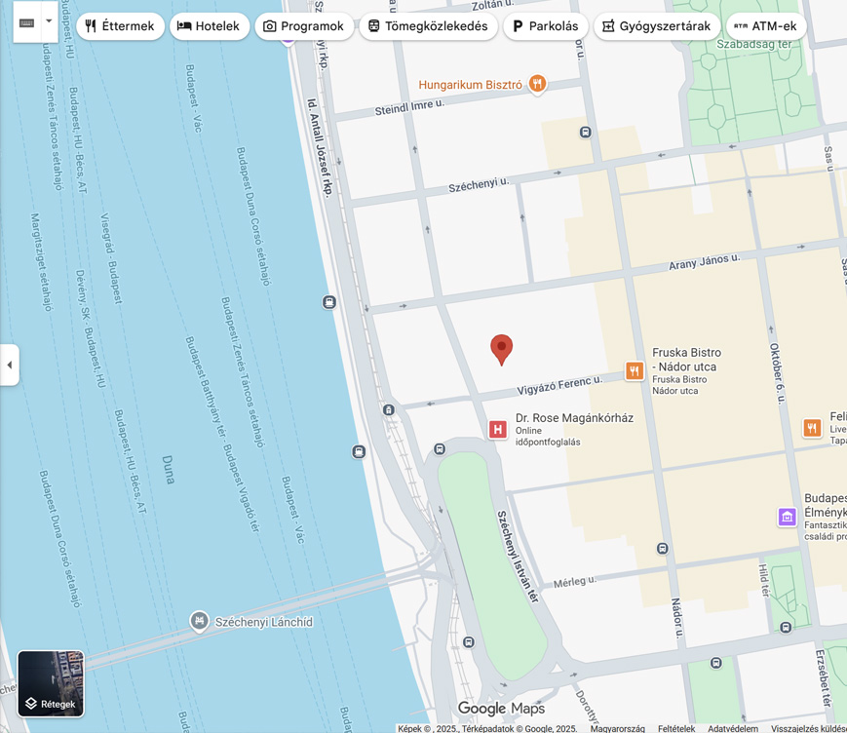Click the red location pin
This screenshot has height=733, width=847.
[x=501, y=348]
